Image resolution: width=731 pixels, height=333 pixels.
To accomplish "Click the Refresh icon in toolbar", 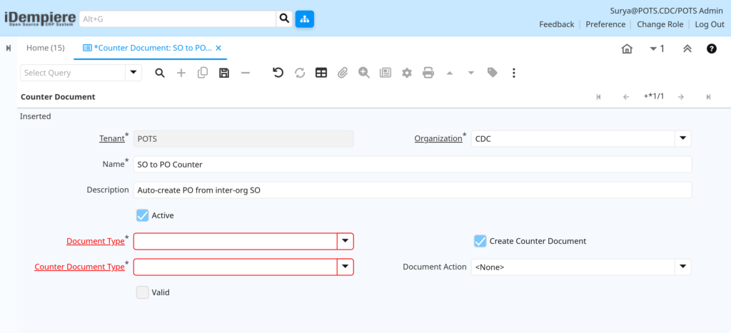I will coord(300,73).
